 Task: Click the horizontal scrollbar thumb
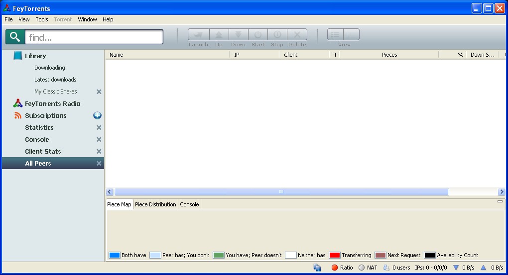(x=281, y=192)
